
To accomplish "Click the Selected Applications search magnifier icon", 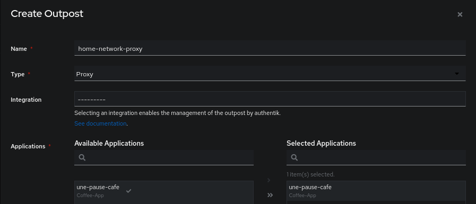I will click(294, 157).
